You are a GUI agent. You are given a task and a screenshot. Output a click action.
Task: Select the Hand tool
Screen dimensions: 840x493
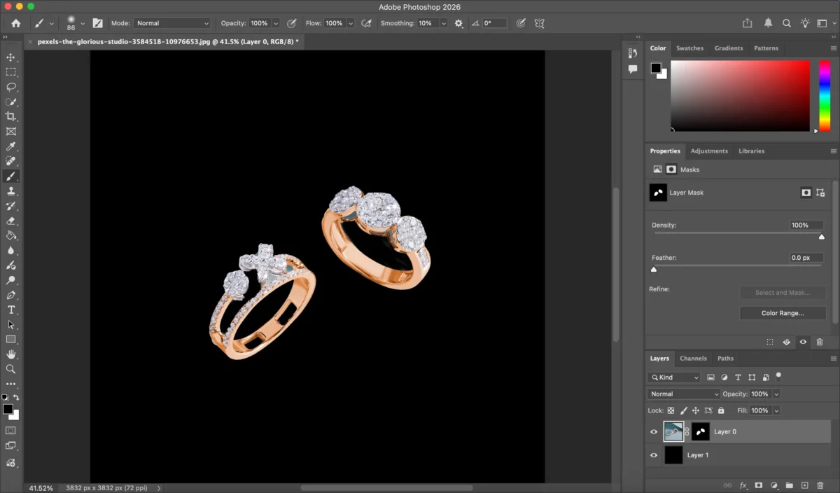[10, 354]
